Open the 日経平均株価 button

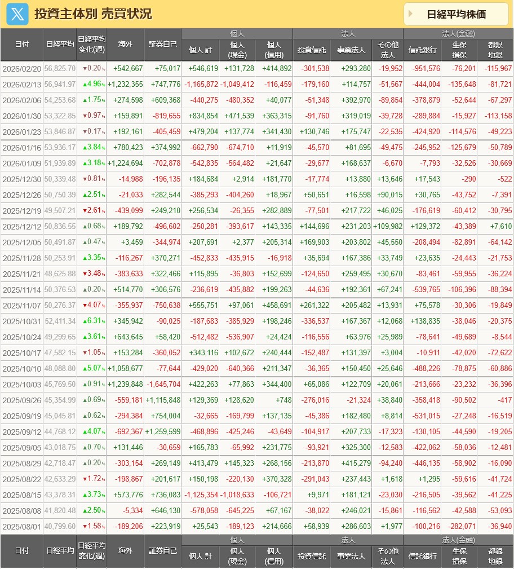click(x=456, y=15)
